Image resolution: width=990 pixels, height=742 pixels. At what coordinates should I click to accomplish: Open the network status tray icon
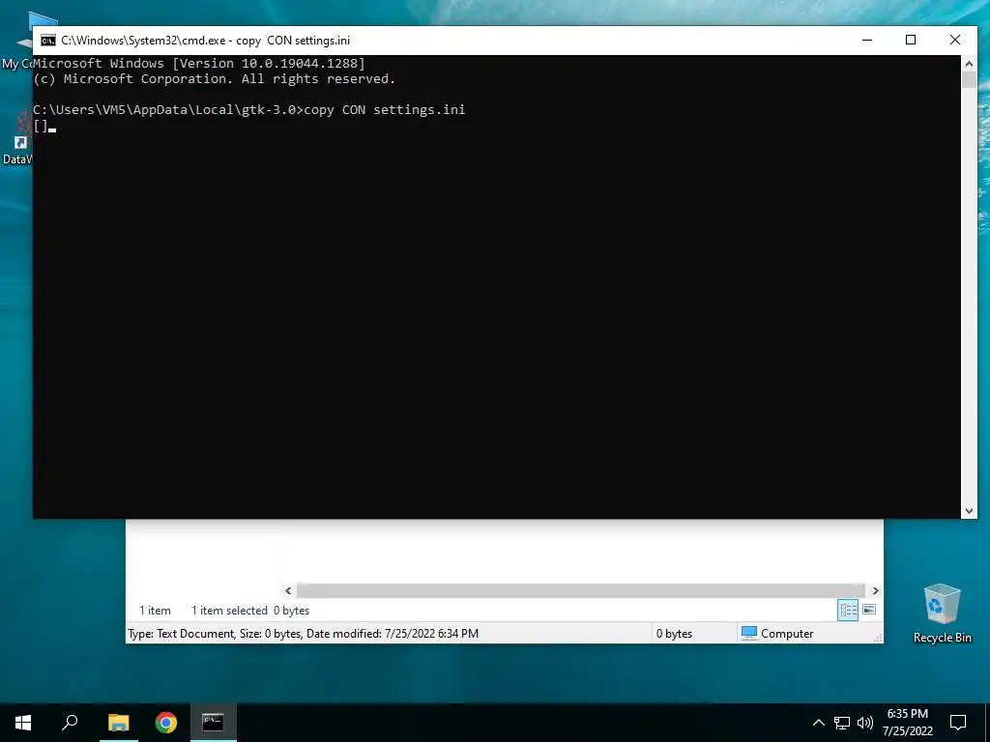coord(842,723)
